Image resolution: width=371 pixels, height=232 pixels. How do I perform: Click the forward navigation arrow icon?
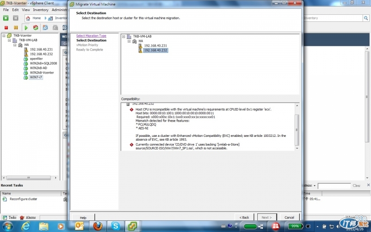15,18
